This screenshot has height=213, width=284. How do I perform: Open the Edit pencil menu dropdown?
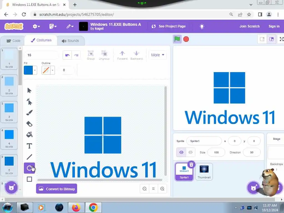click(70, 26)
